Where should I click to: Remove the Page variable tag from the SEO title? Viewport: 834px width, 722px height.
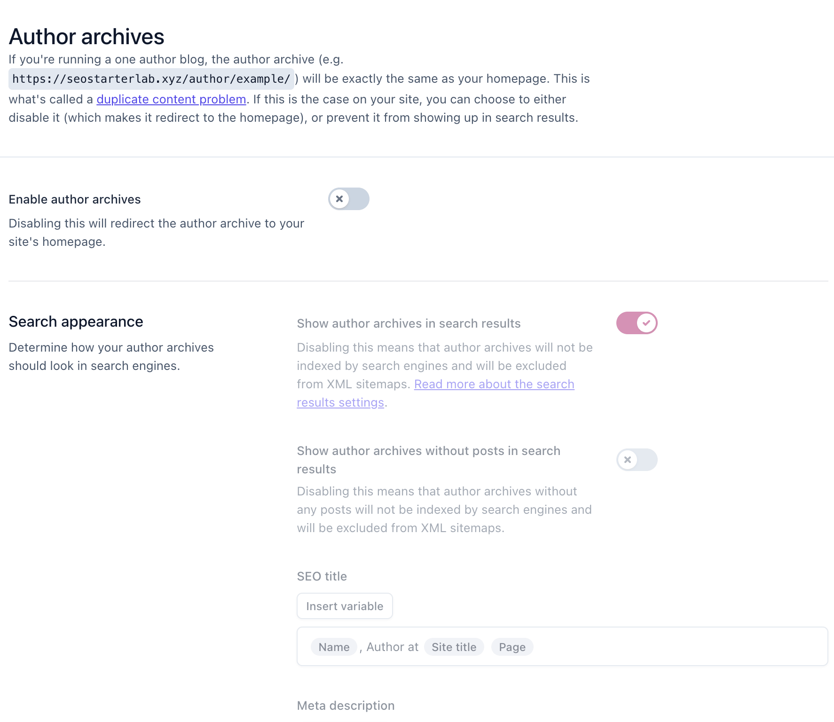[512, 647]
